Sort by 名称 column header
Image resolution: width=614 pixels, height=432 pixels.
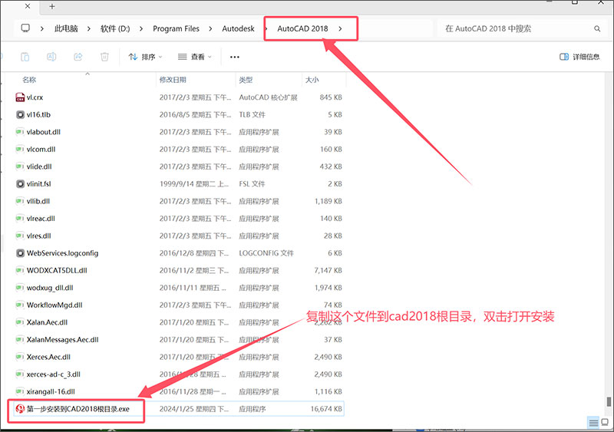point(29,80)
